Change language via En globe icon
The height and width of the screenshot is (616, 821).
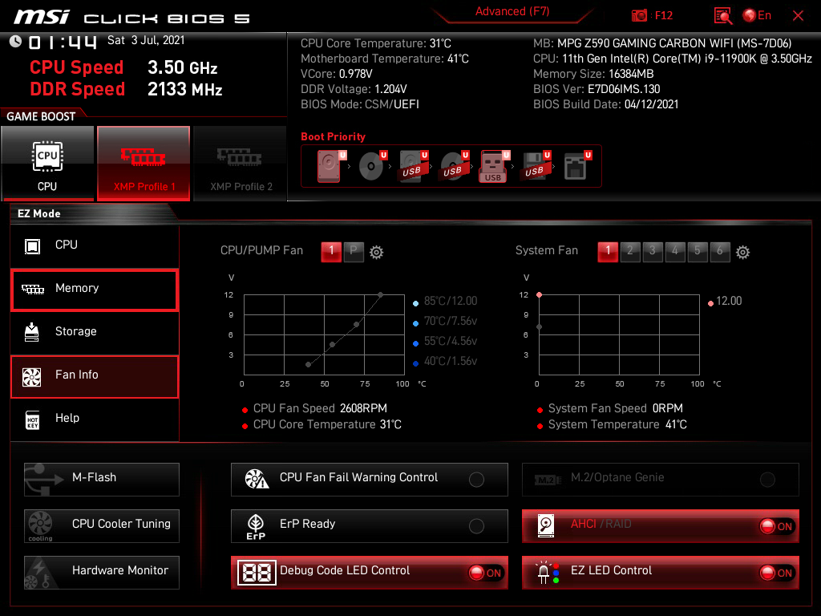(x=757, y=16)
